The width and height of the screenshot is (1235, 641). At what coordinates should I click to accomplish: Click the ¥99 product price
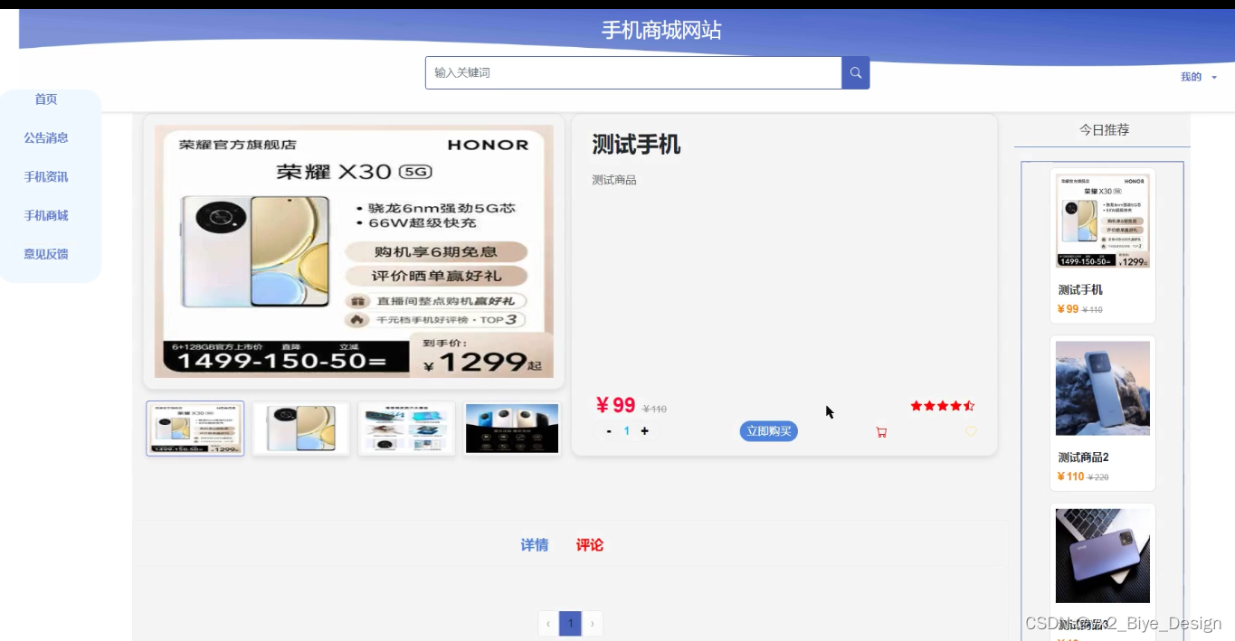pyautogui.click(x=615, y=406)
